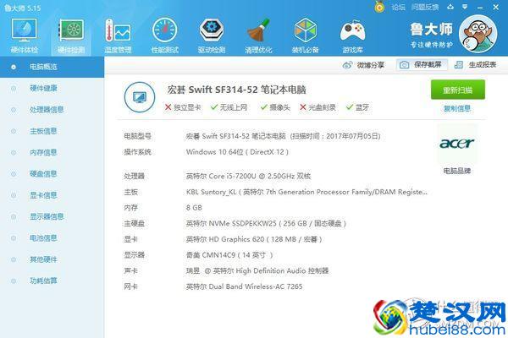Screen dimensions: 508x338
Task: Click the 复制信息 copy info link
Action: pyautogui.click(x=457, y=108)
